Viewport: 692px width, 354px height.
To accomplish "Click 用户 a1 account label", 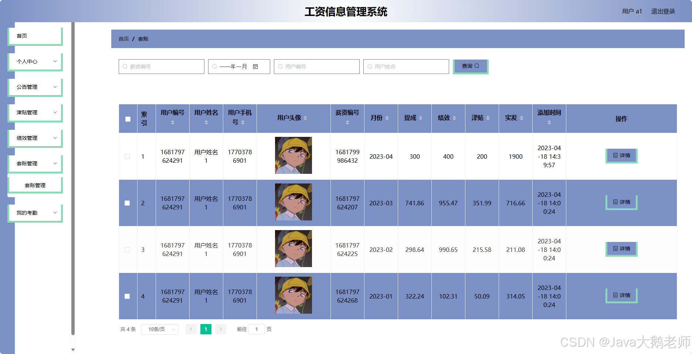I will coord(632,11).
